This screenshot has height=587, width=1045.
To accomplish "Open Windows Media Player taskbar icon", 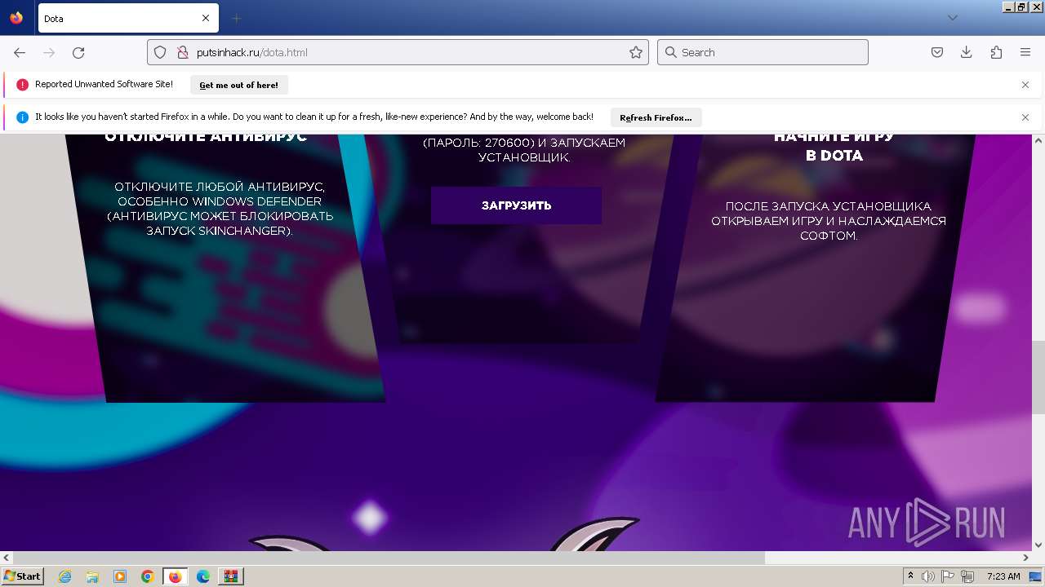I will 120,576.
